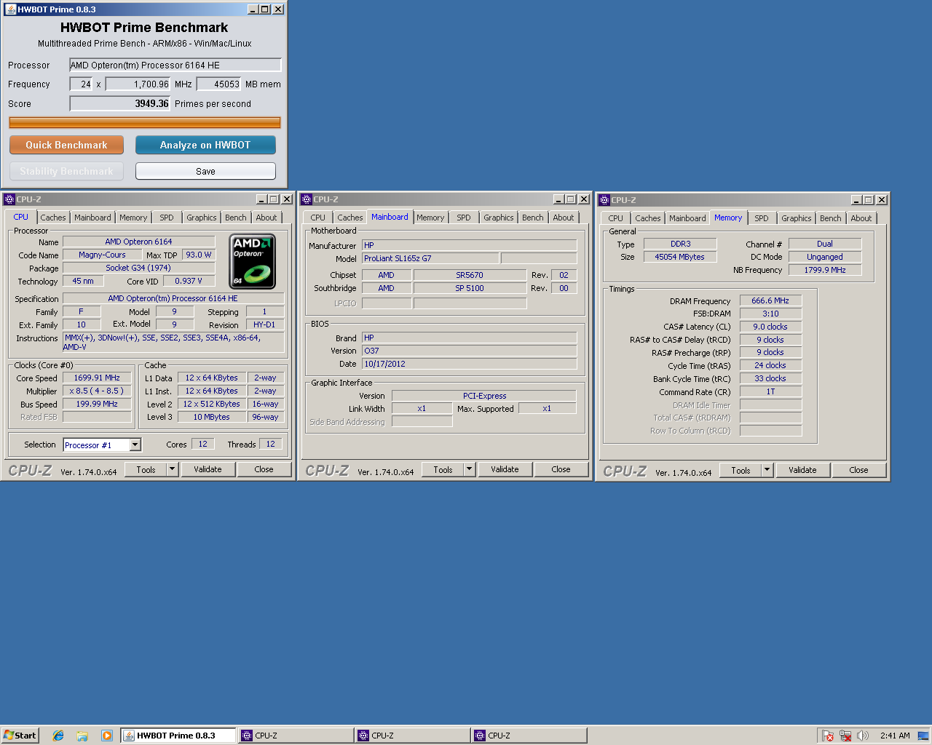Screen dimensions: 932x745
Task: Expand Tools dropdown arrow in CPU tab window
Action: point(173,469)
